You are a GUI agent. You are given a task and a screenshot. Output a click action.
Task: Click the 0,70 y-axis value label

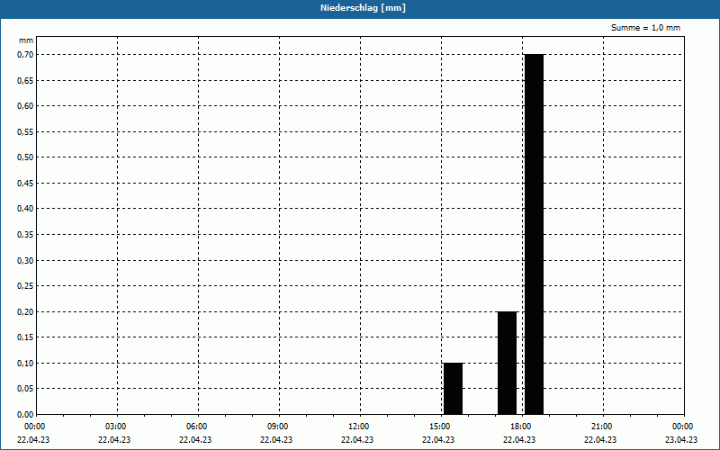coord(25,54)
